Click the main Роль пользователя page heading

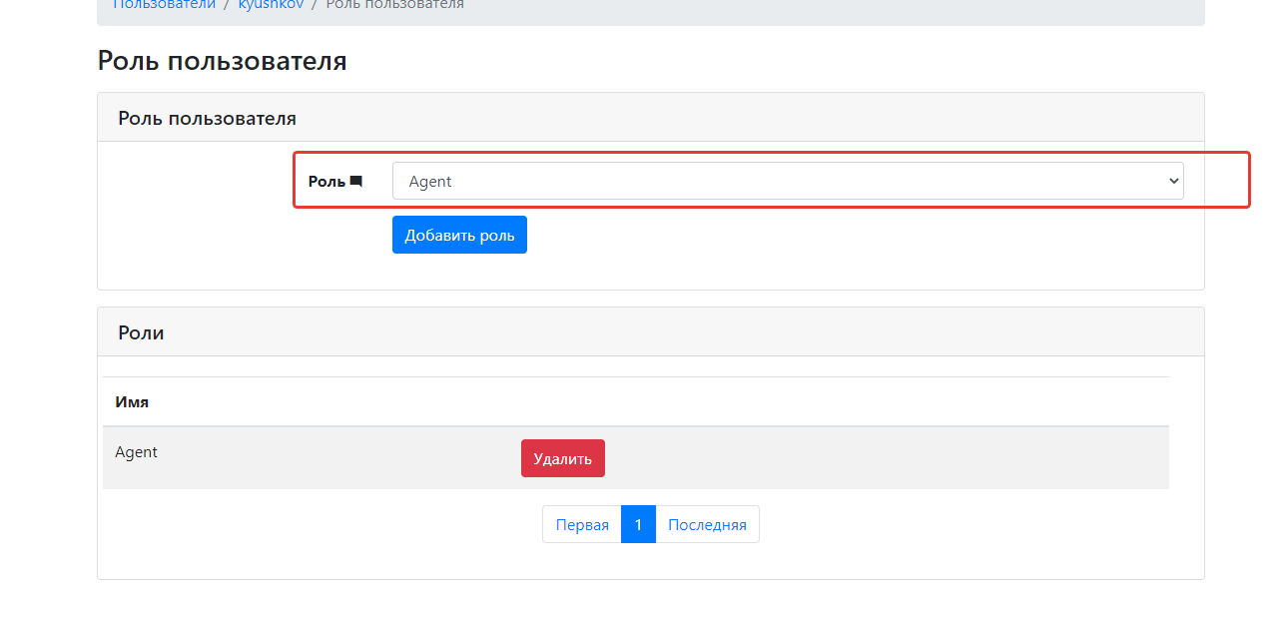coord(222,61)
